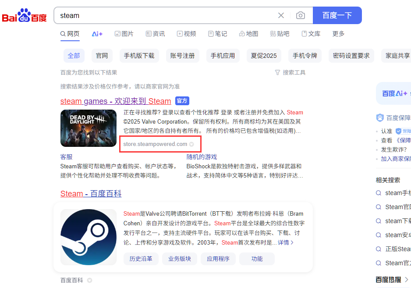411x288 pixels.
Task: Switch to the 资讯 tab
Action: [x=155, y=34]
